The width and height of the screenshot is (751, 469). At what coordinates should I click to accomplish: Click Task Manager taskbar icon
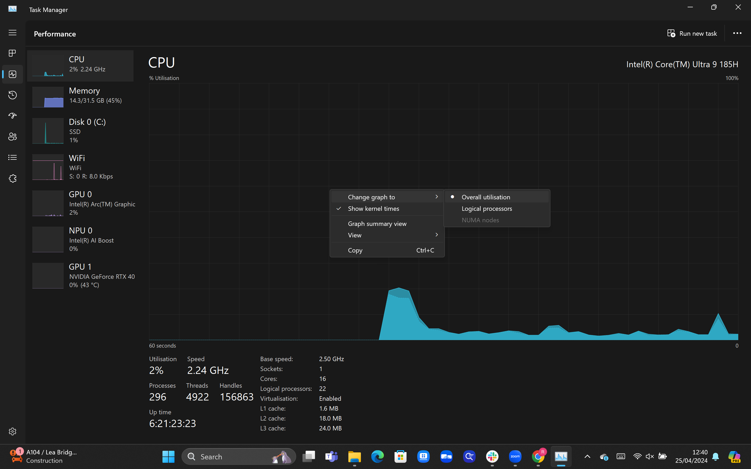click(x=561, y=456)
